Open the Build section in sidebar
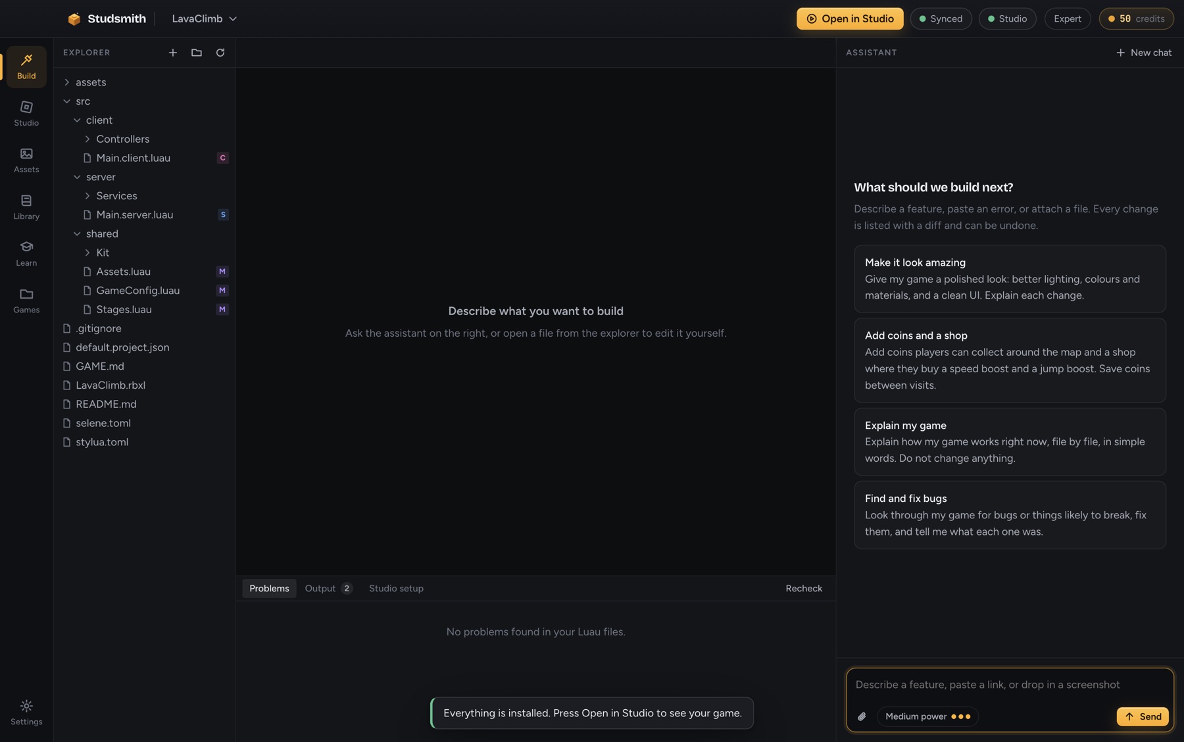Image resolution: width=1184 pixels, height=742 pixels. 26,66
